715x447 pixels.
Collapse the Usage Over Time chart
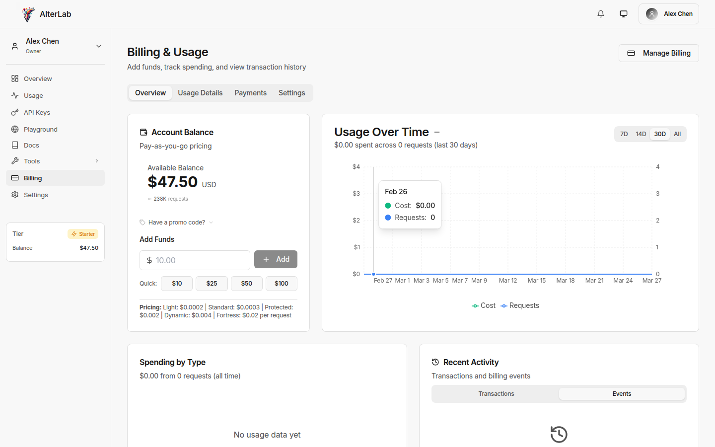pyautogui.click(x=437, y=132)
